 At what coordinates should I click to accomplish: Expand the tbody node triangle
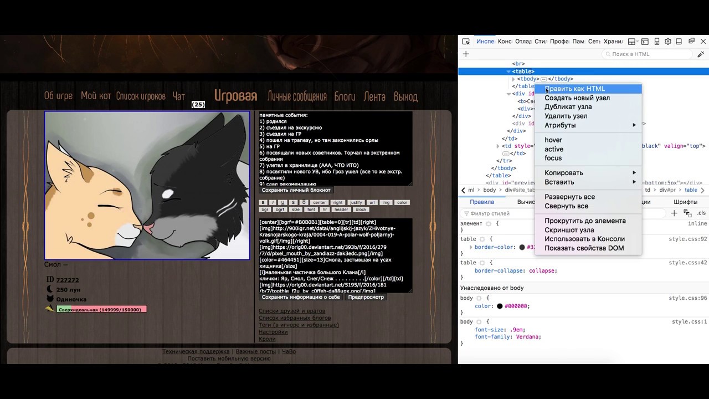[513, 79]
